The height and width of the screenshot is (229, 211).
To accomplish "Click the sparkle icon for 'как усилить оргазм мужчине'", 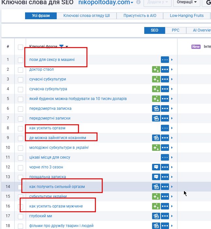I will tap(156, 206).
